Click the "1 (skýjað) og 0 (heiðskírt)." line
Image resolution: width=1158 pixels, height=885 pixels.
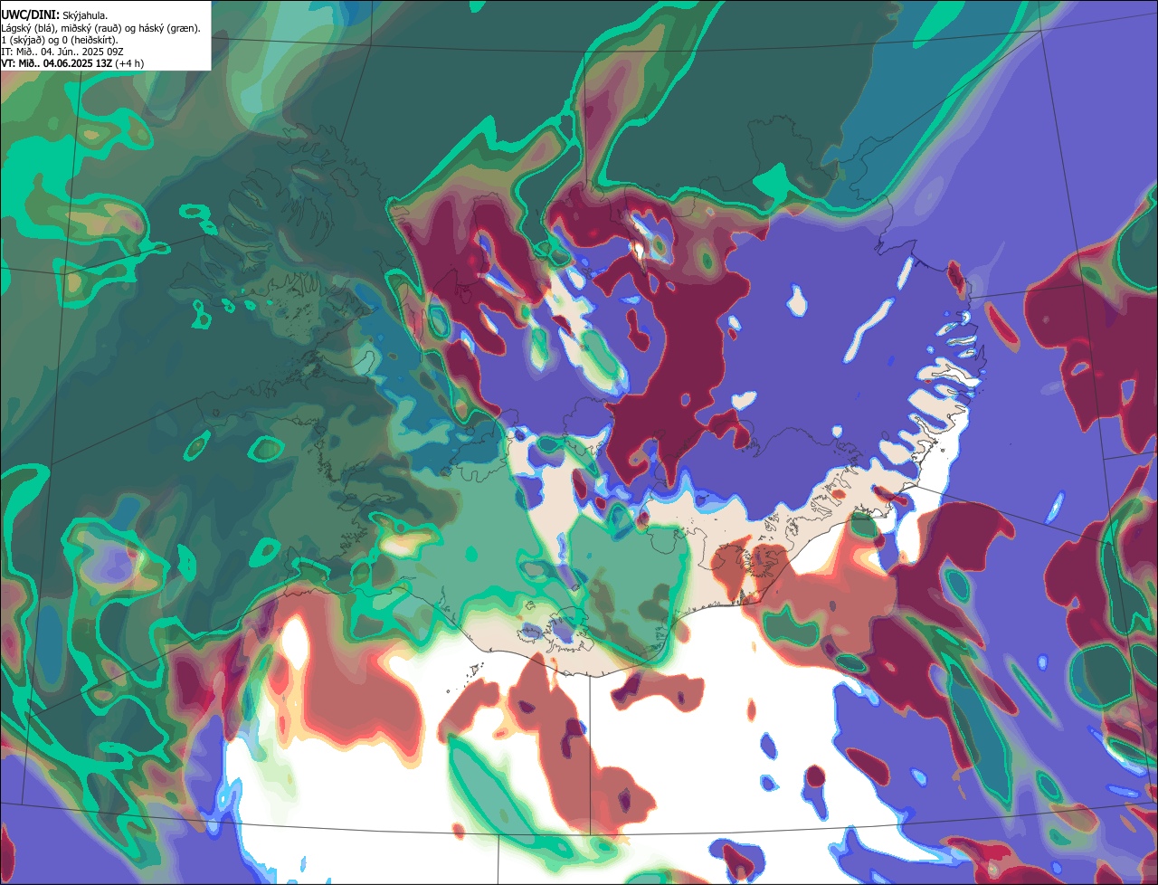pyautogui.click(x=60, y=40)
